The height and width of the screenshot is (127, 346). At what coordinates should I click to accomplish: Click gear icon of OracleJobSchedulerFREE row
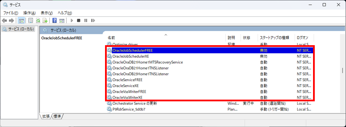point(109,50)
